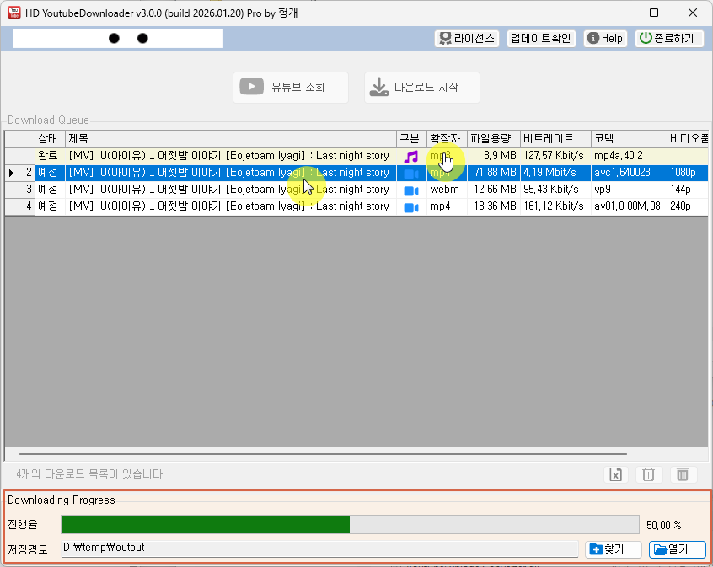
Task: Click the 유튜브 조회 YouTube lookup button
Action: tap(291, 88)
